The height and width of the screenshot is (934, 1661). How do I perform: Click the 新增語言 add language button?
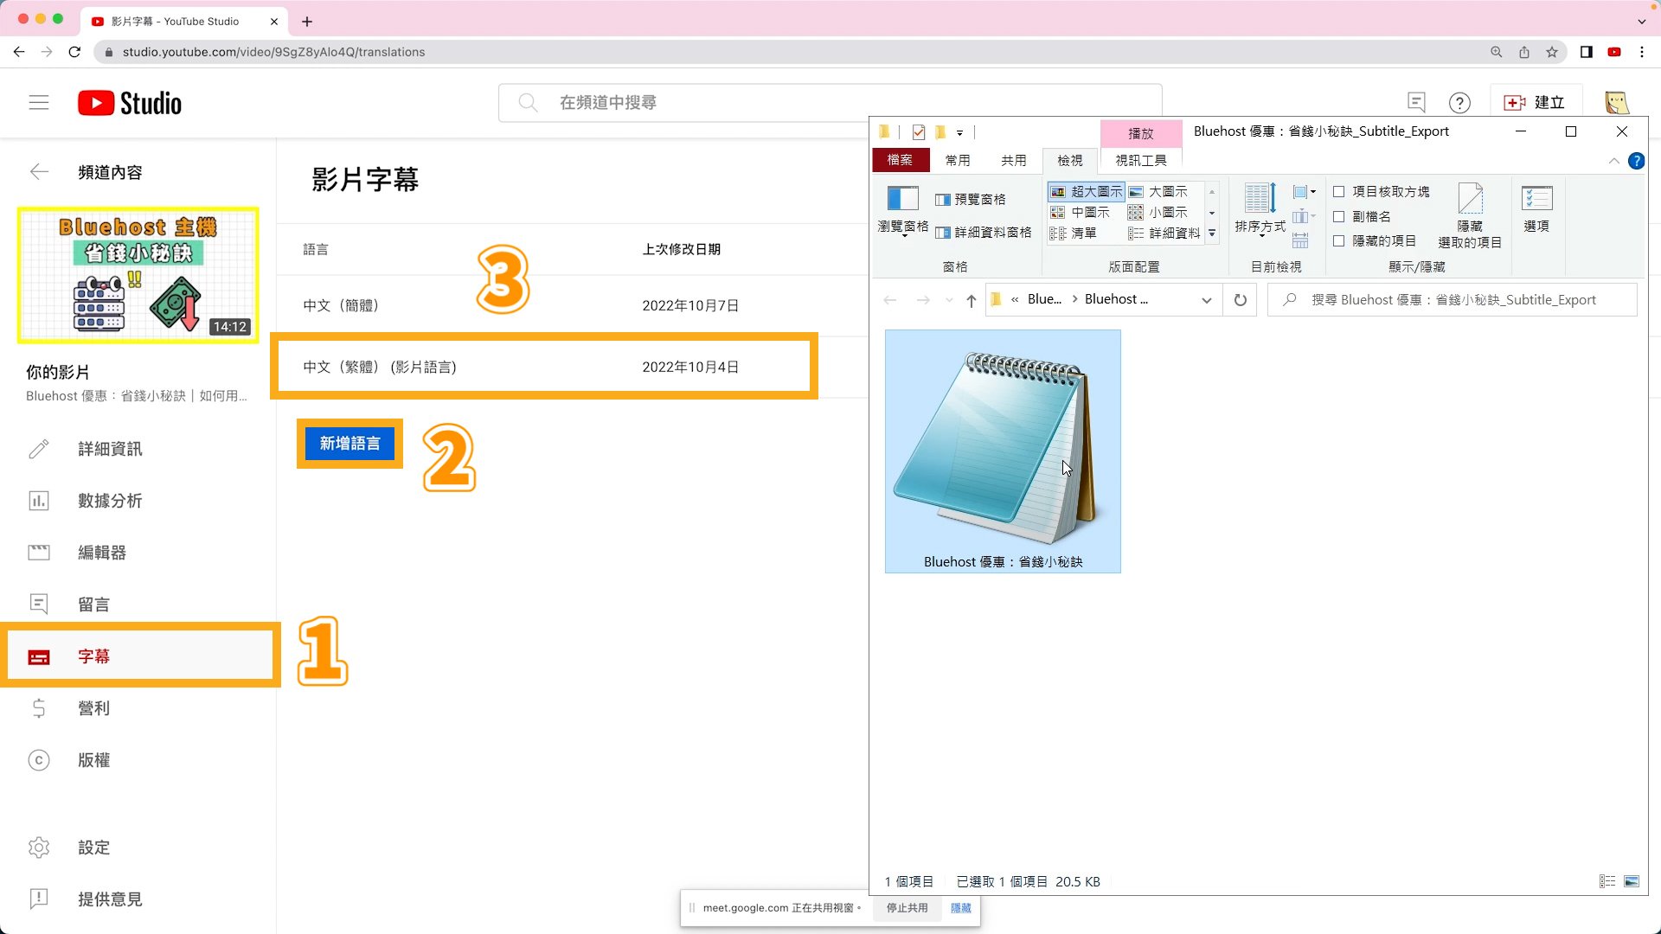[x=350, y=444]
